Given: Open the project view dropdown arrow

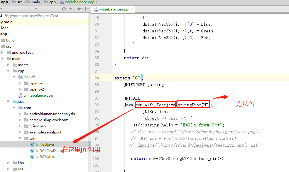Looking at the screenshot, I should [x=36, y=9].
